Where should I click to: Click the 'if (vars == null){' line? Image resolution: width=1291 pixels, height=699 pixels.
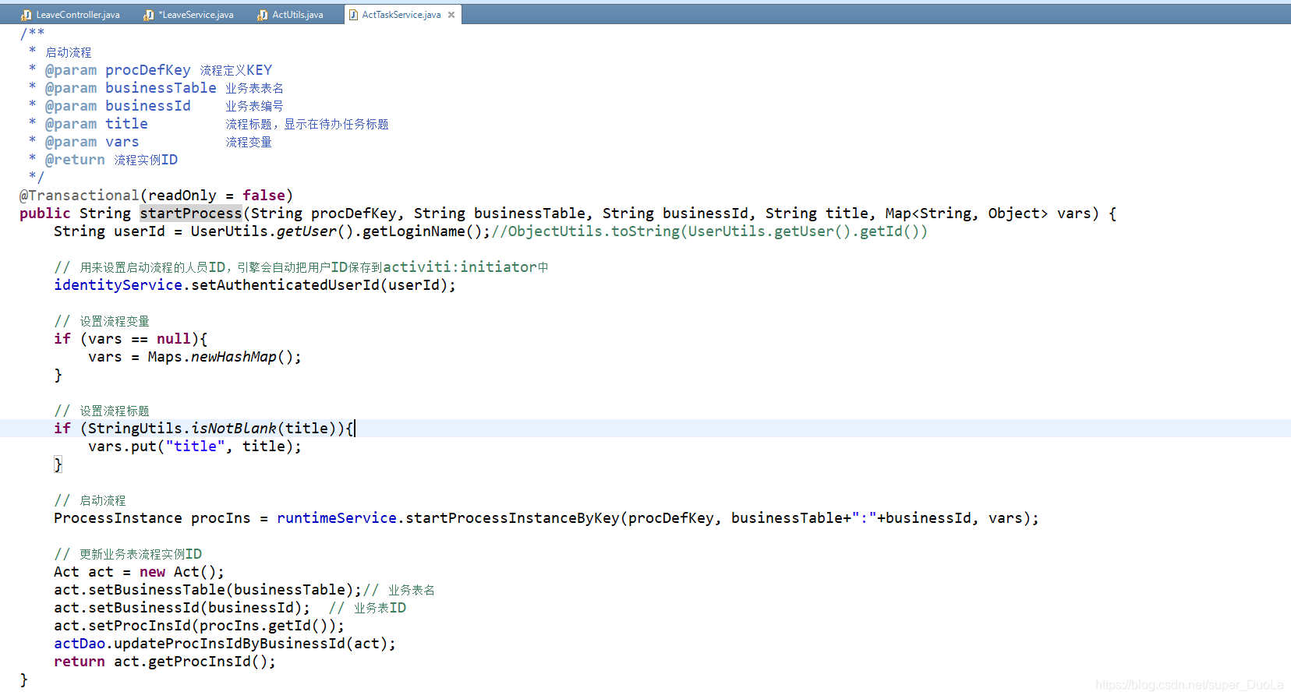(x=130, y=339)
